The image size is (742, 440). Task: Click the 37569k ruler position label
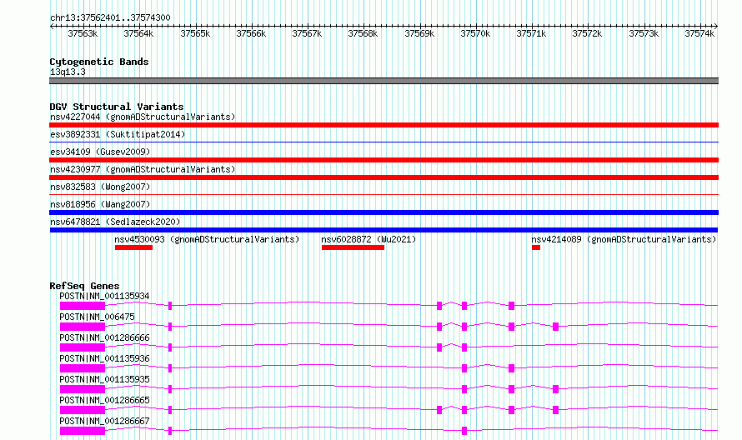click(419, 33)
